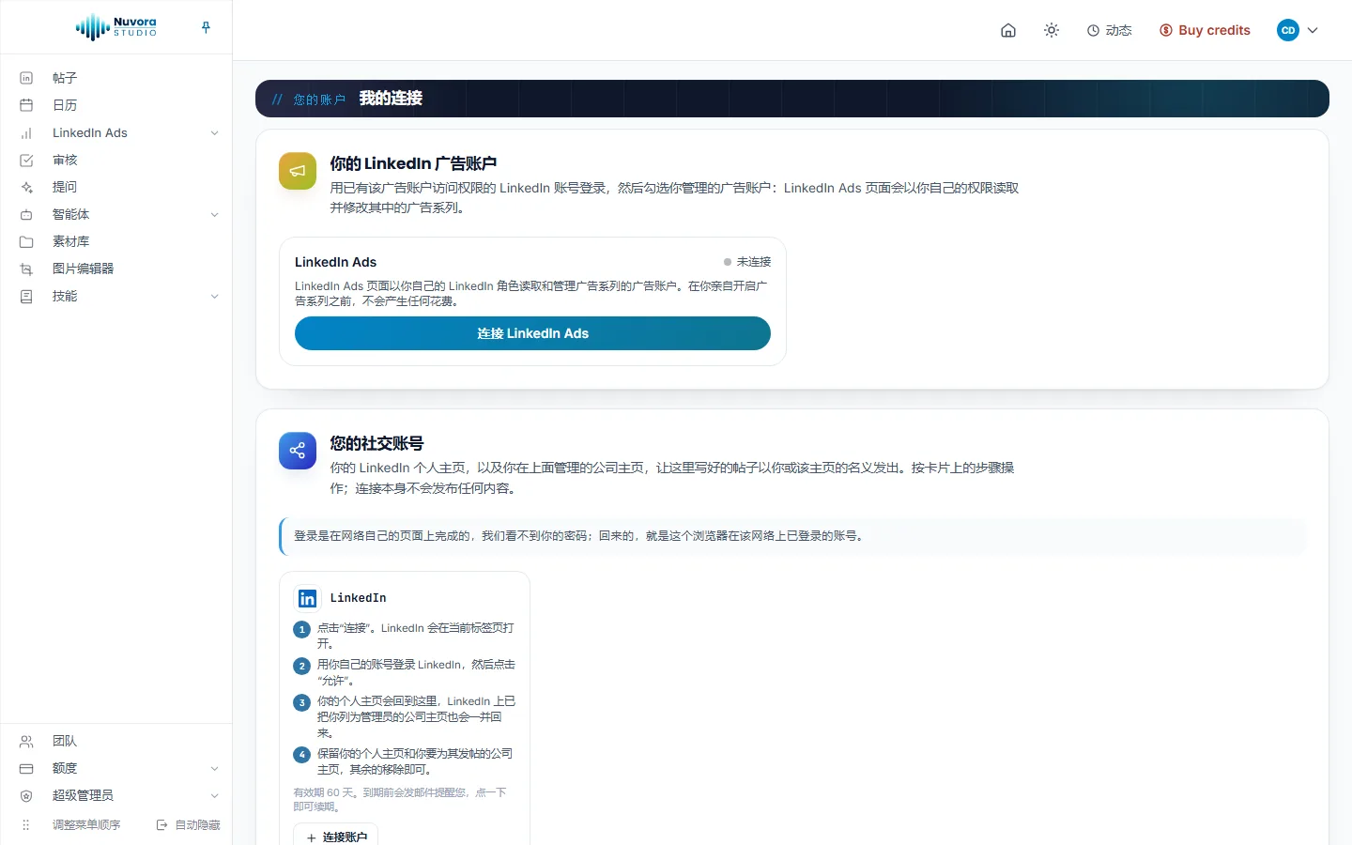Click the 提问 sparkle icon
Image resolution: width=1352 pixels, height=845 pixels.
(x=26, y=187)
